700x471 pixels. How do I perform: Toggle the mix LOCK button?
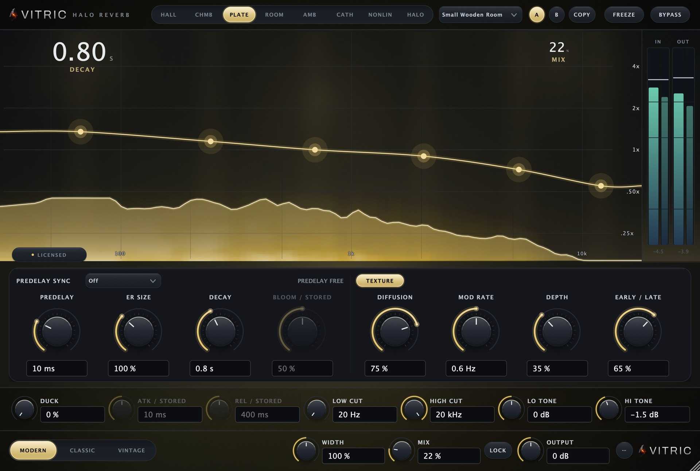coord(498,451)
